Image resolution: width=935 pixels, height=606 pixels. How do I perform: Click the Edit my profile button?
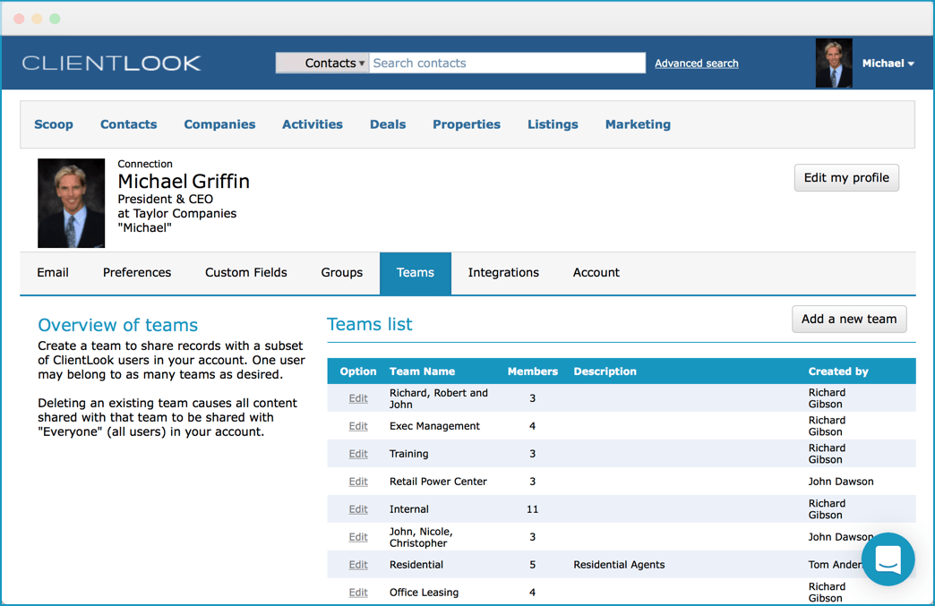[845, 177]
